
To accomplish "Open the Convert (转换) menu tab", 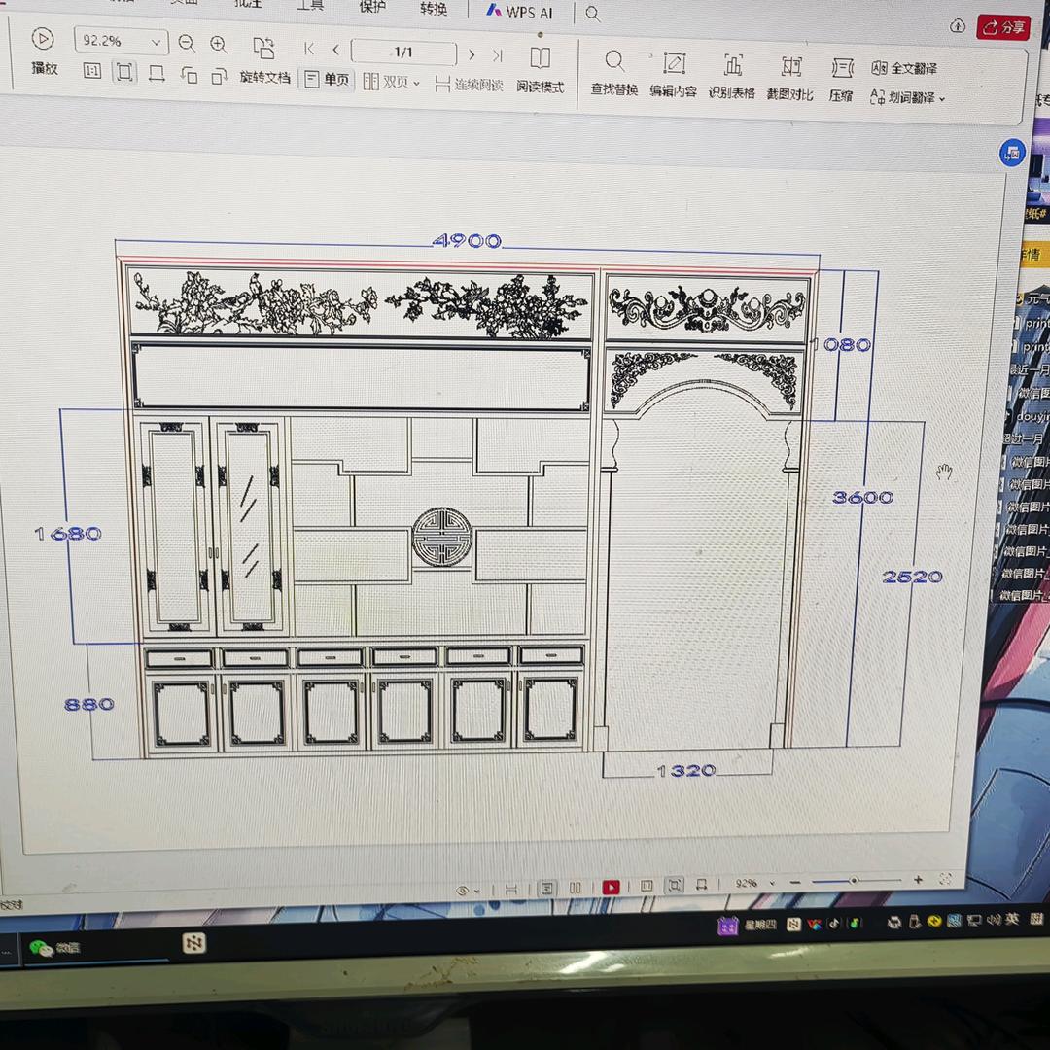I will [434, 9].
